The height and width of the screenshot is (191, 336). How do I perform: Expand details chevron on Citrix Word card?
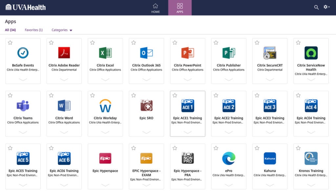(64, 132)
